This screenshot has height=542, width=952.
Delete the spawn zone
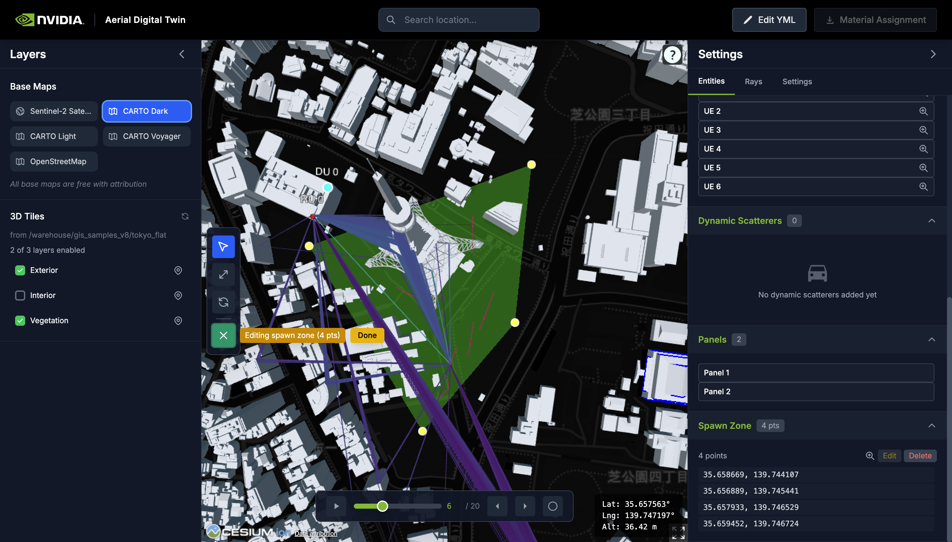[x=920, y=456]
